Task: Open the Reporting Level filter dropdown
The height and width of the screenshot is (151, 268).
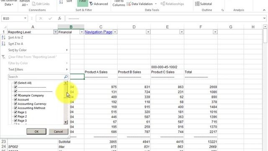Action: click(x=55, y=32)
